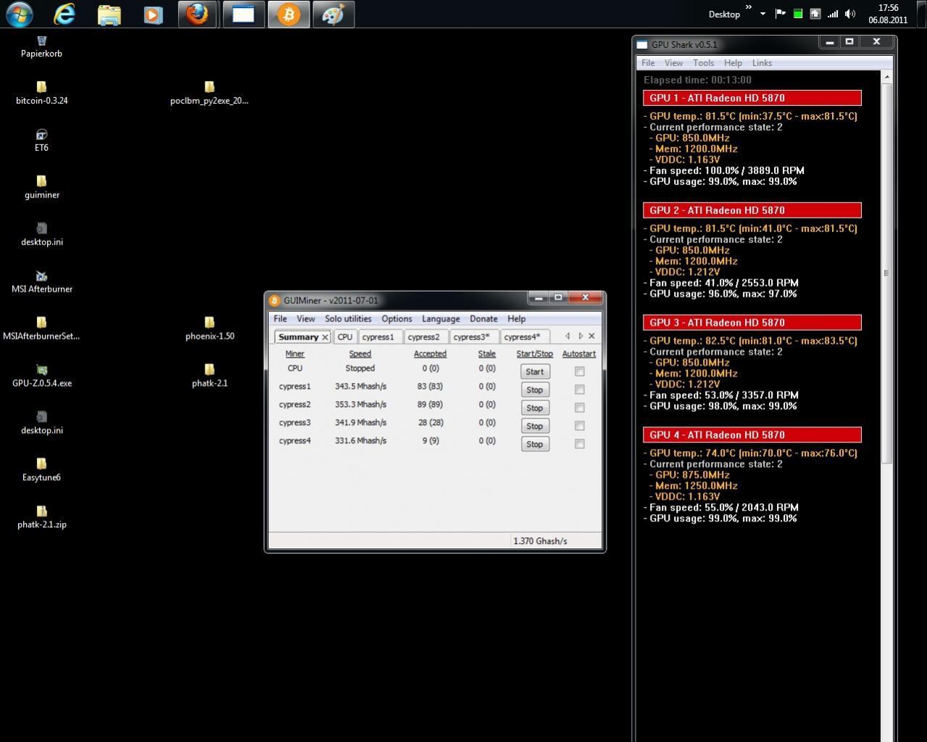The height and width of the screenshot is (742, 927).
Task: Click the GPU Shark title bar icon
Action: pos(642,45)
